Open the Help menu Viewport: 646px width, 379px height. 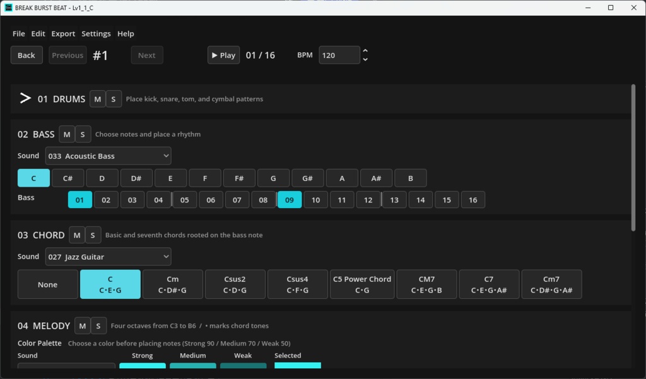tap(126, 34)
